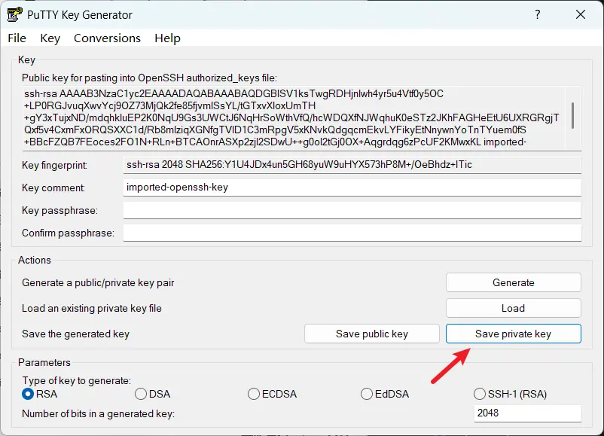Click the Save private key button

click(x=513, y=334)
